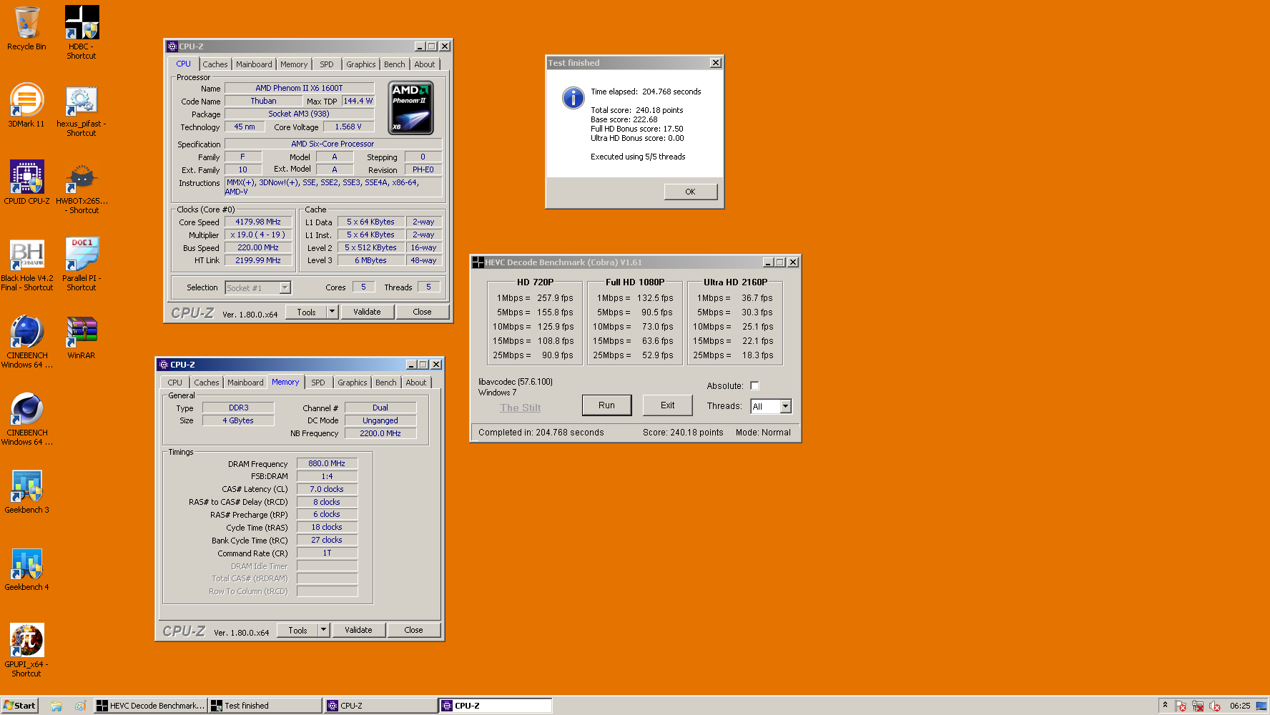Screen dimensions: 1270x715
Task: Expand the Tools dropdown arrow in top CPU-Z
Action: 332,312
